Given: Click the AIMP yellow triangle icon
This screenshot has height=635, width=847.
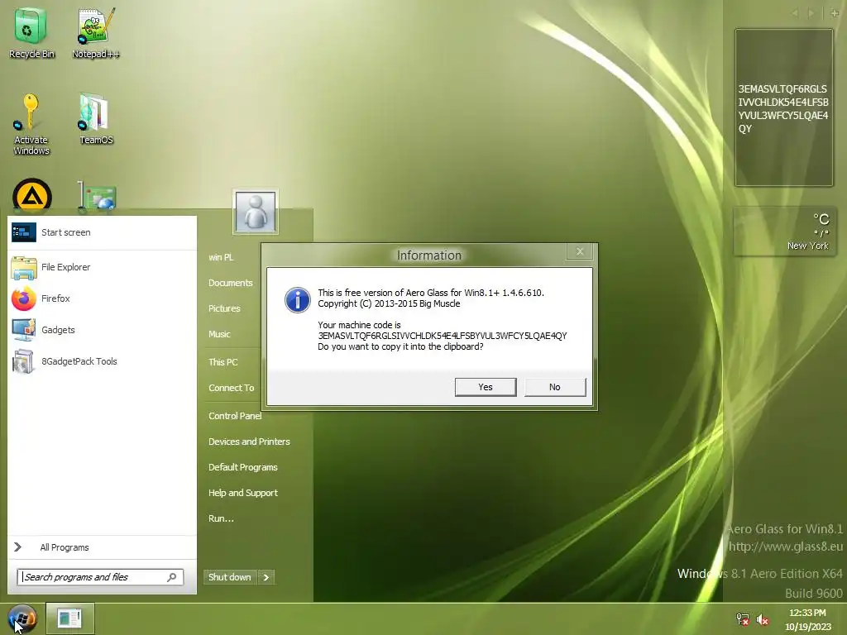Looking at the screenshot, I should tap(32, 194).
